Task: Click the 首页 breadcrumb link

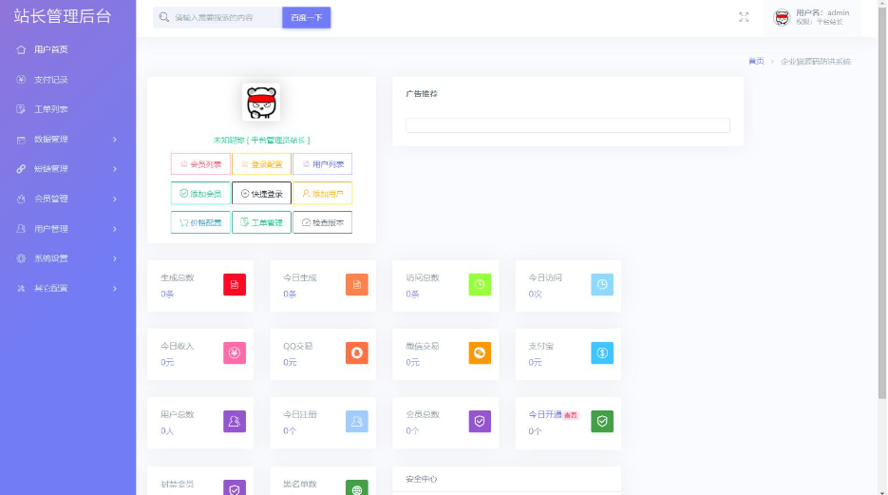Action: tap(756, 61)
